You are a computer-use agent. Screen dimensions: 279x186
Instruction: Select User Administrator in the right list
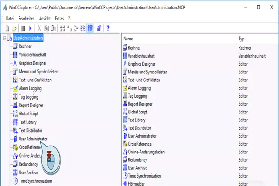142,136
